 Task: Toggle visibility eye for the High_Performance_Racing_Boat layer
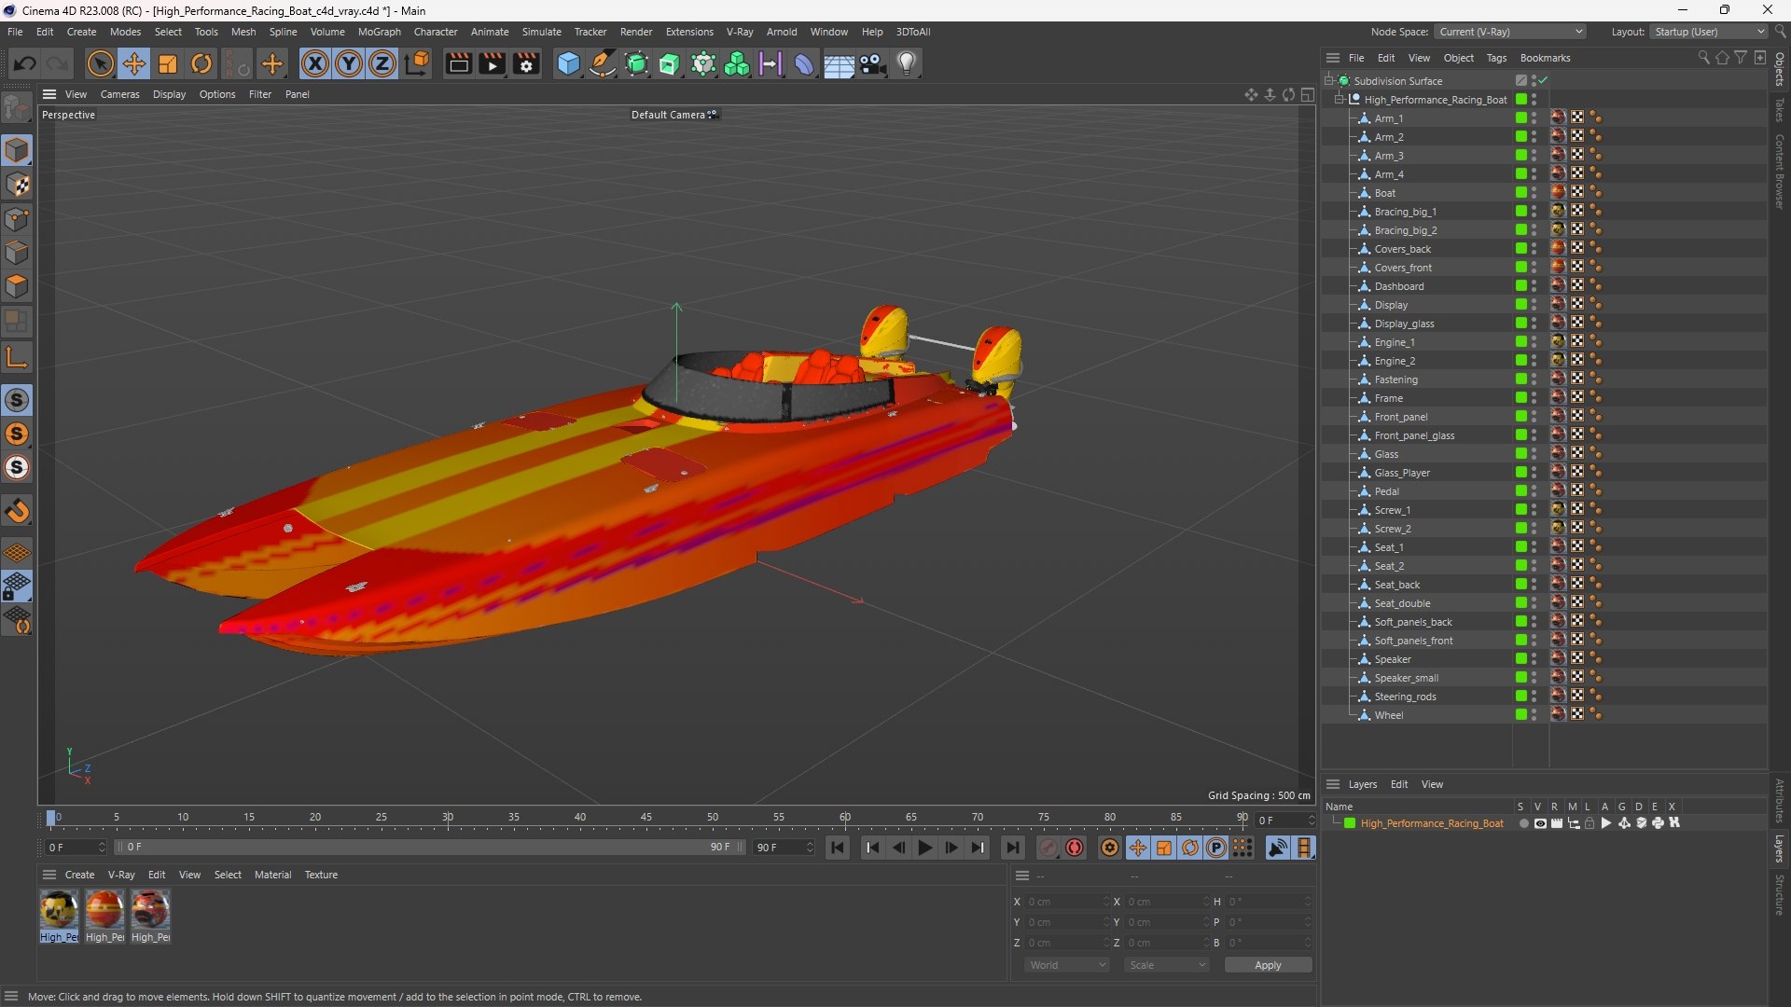[x=1541, y=823]
